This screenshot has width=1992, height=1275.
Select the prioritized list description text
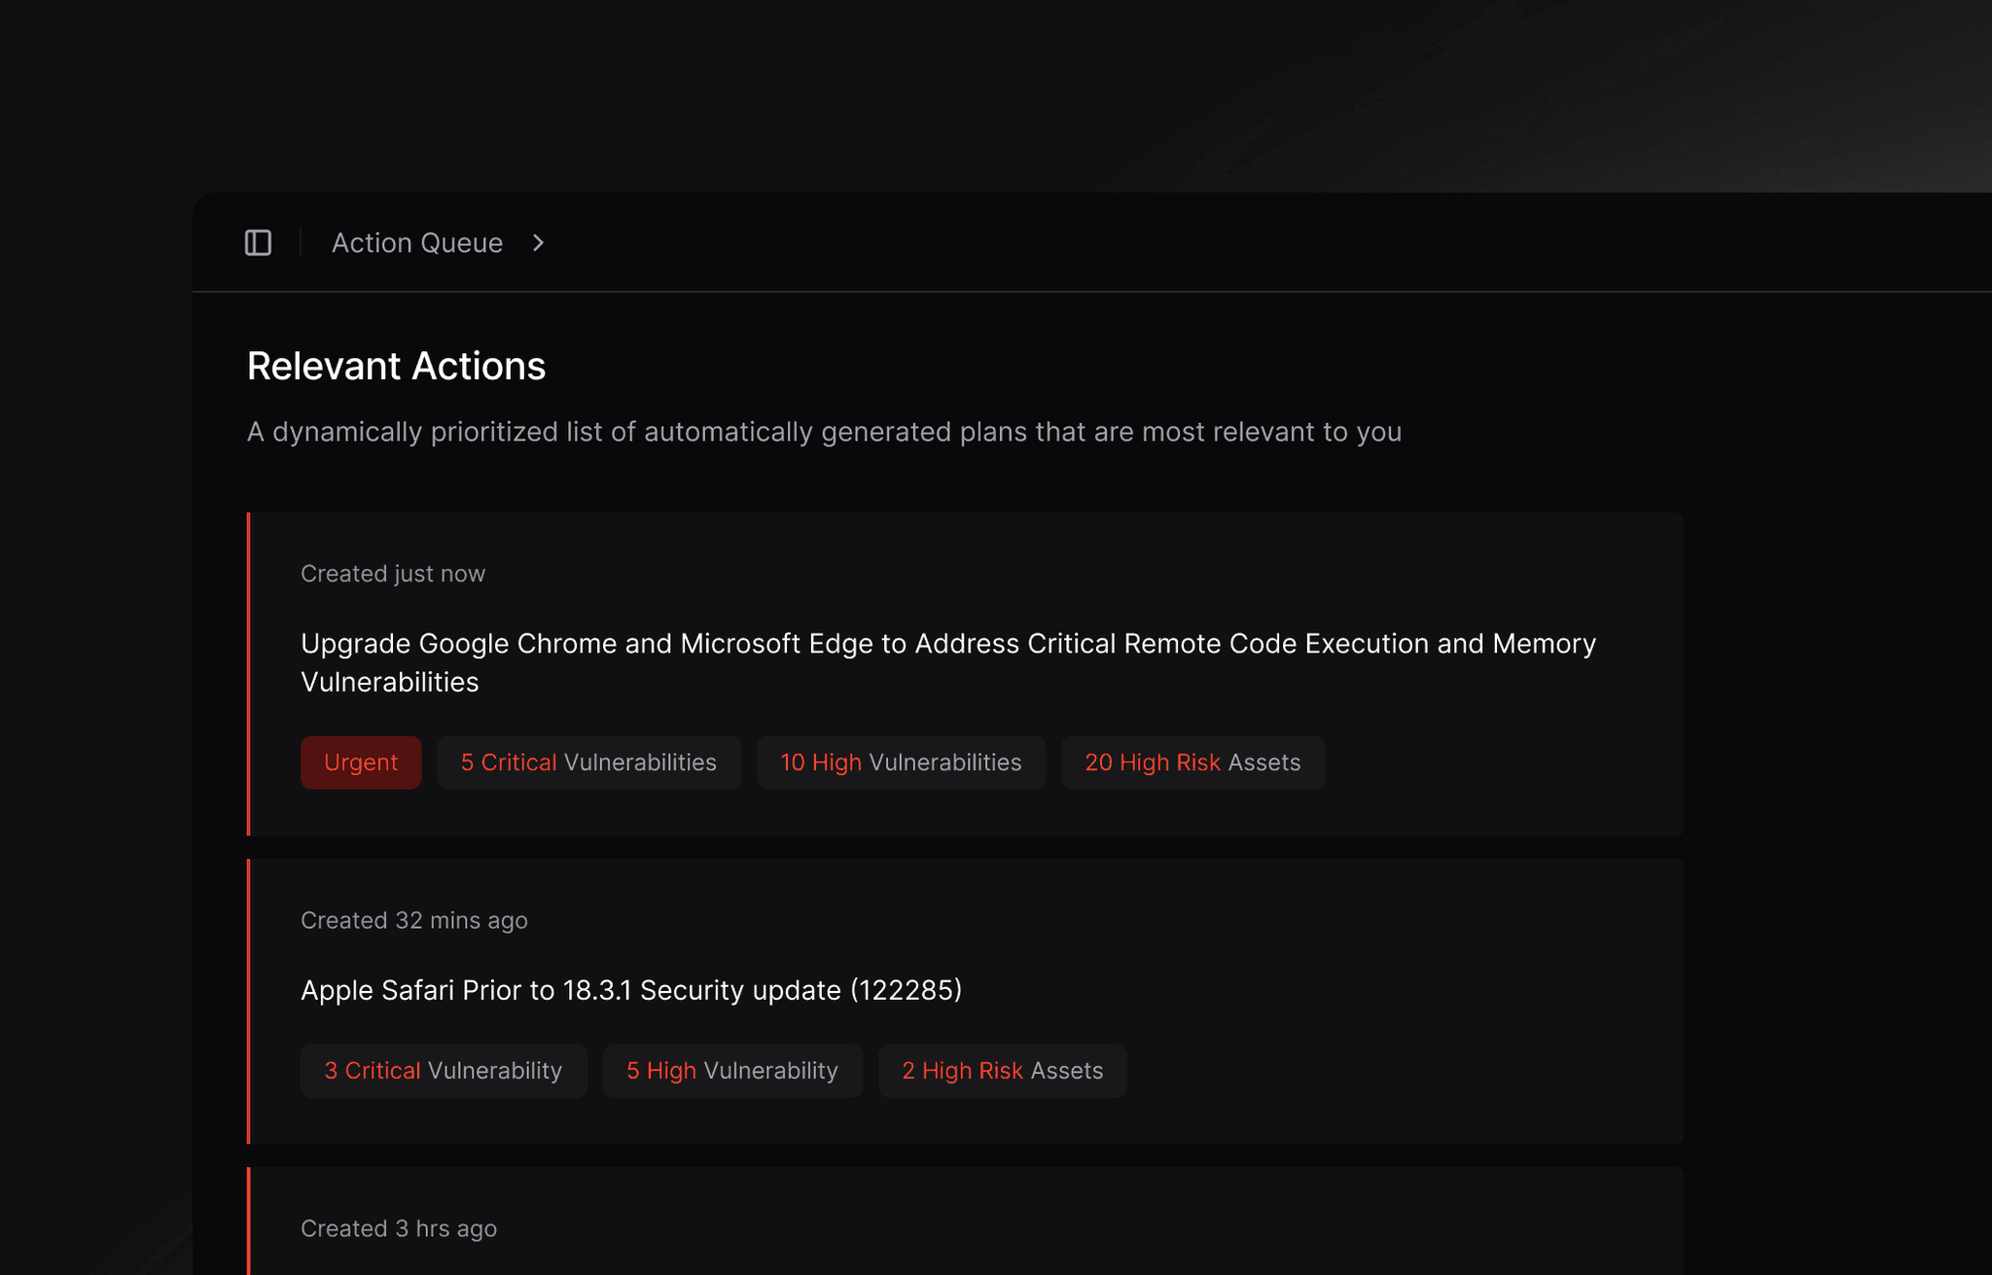824,432
